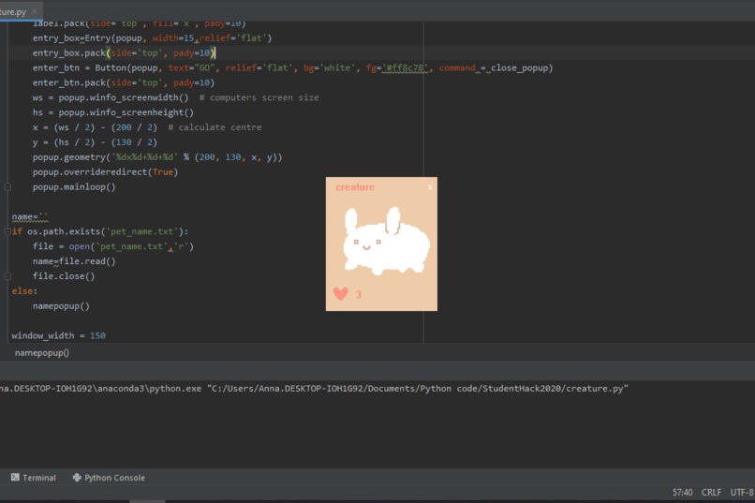
Task: Click the entry_box.pack line
Action: (124, 53)
